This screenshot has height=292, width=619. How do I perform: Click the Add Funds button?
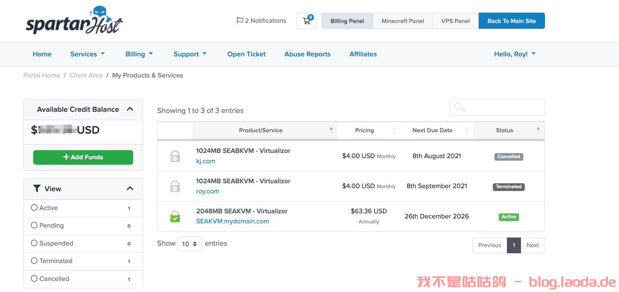pos(83,157)
